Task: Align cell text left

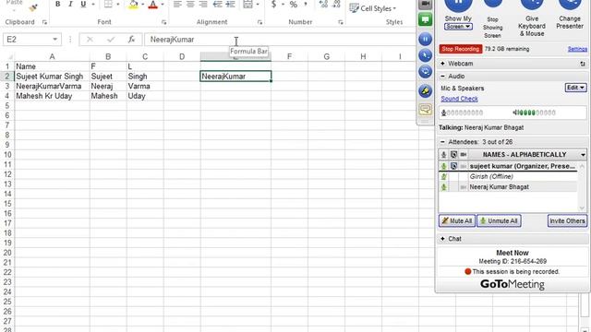Action: tap(177, 4)
